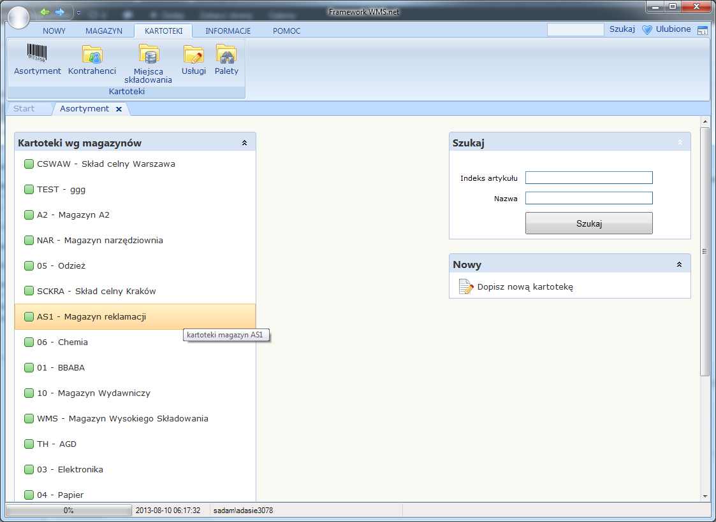Select WMS - Magazyn Wysokiego Składowania
The image size is (716, 522).
[x=135, y=418]
